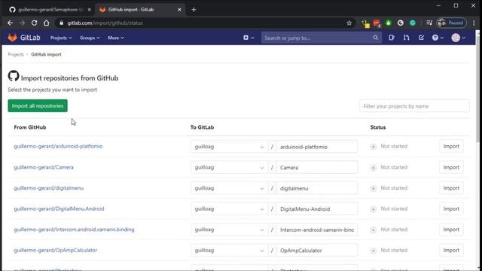
Task: Open the Projects menu
Action: [61, 38]
